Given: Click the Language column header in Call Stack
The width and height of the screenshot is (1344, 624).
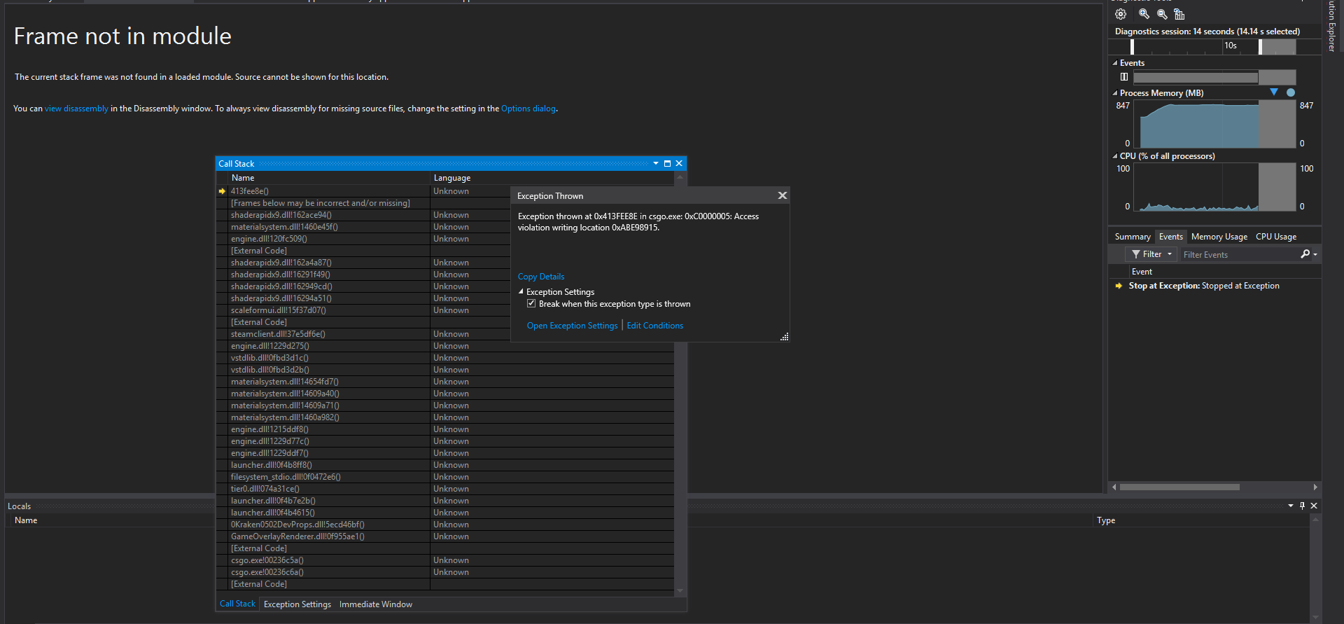Looking at the screenshot, I should tap(552, 178).
